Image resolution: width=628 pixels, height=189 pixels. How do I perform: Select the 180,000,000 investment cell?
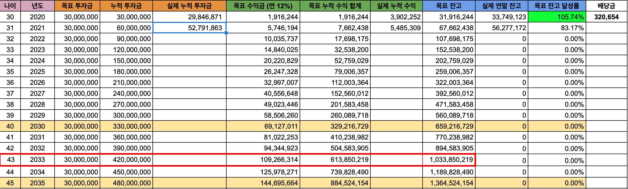126,72
